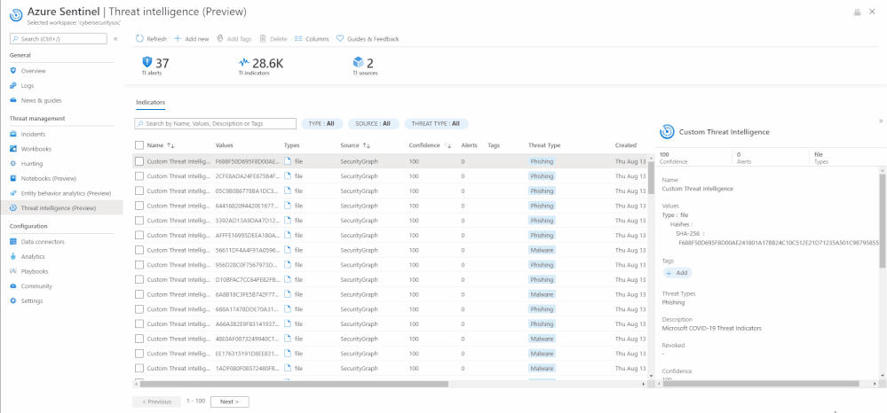This screenshot has height=413, width=887.
Task: Click the Threat Type column header
Action: [544, 145]
